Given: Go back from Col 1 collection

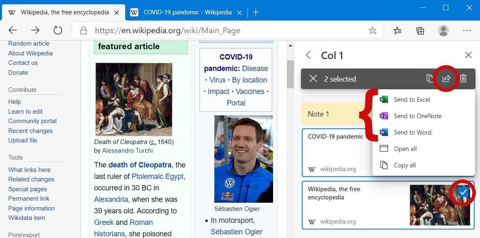Looking at the screenshot, I should (308, 55).
